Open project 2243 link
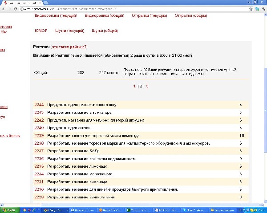This screenshot has height=213, width=267. tap(39, 112)
